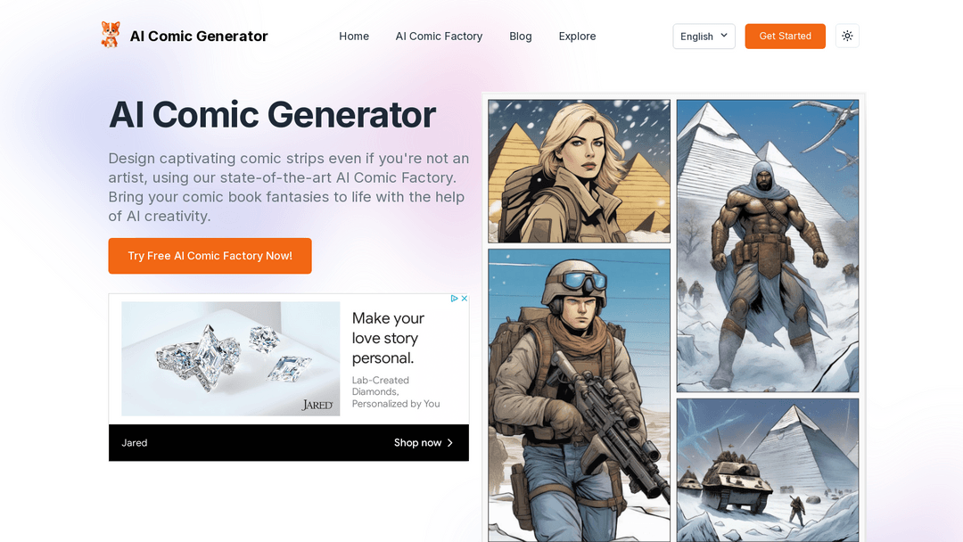The width and height of the screenshot is (963, 542).
Task: Click the AdChoices triangle icon
Action: click(x=455, y=299)
